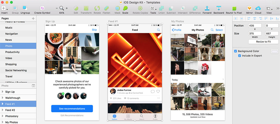Edit the Height field
The height and width of the screenshot is (124, 280).
(272, 33)
